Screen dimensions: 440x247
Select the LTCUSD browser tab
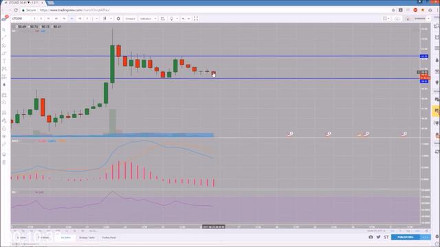point(24,3)
